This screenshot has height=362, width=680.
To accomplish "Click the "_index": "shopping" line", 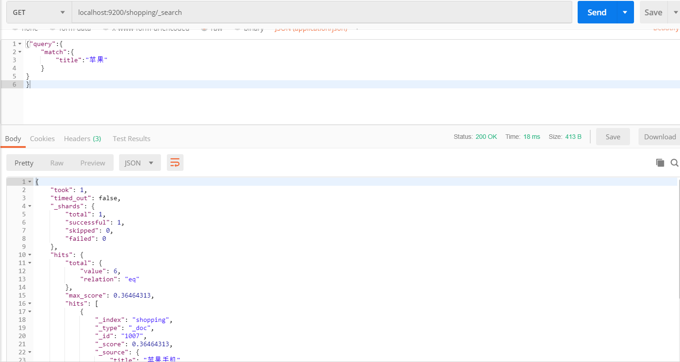I will pos(134,320).
